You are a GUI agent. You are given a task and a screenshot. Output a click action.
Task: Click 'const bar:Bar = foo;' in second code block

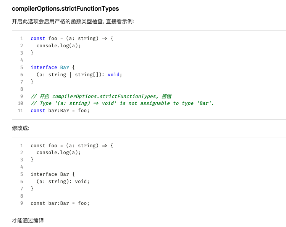[60, 203]
